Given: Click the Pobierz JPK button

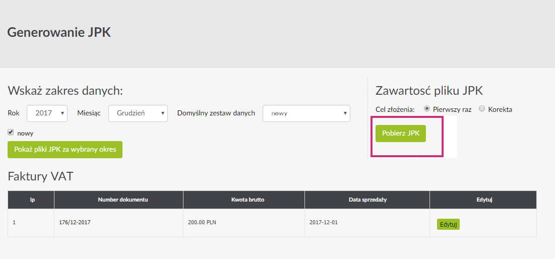Looking at the screenshot, I should [x=401, y=134].
